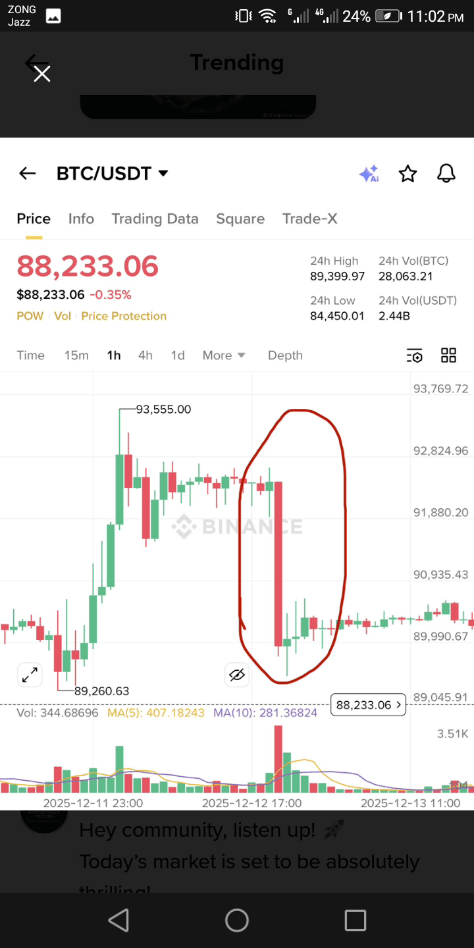Open price alerts via the bell icon

point(446,174)
